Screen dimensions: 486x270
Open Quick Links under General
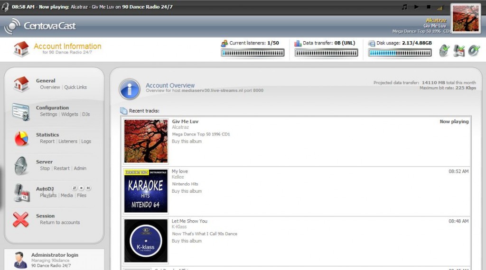75,87
